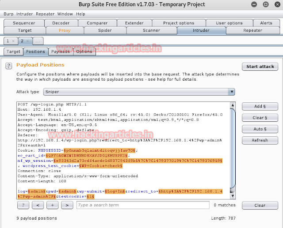Select Intruder attack tab 2
The image size is (283, 228).
[22, 41]
